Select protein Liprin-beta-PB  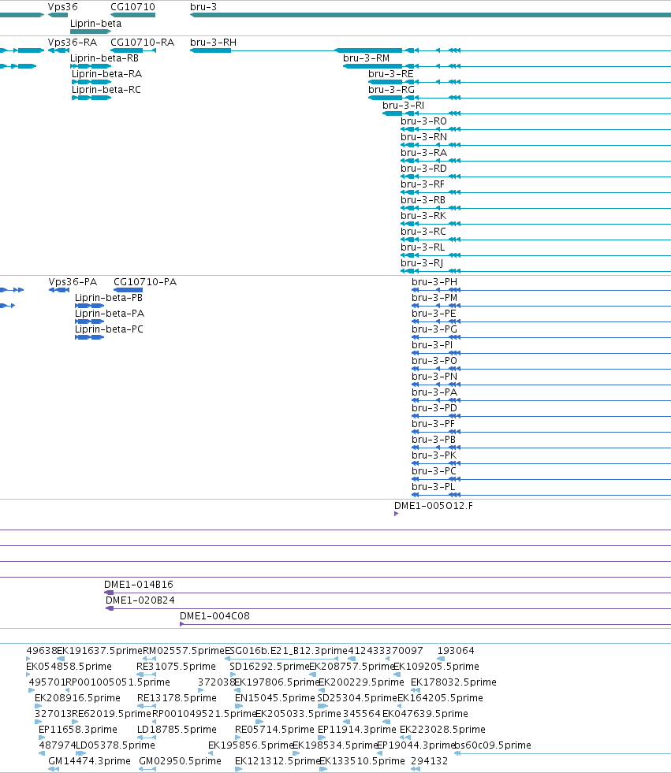(109, 298)
